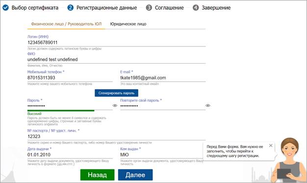Click the checkmark icon beside Выбор сертификата
The image size is (307, 183).
pyautogui.click(x=5, y=8)
